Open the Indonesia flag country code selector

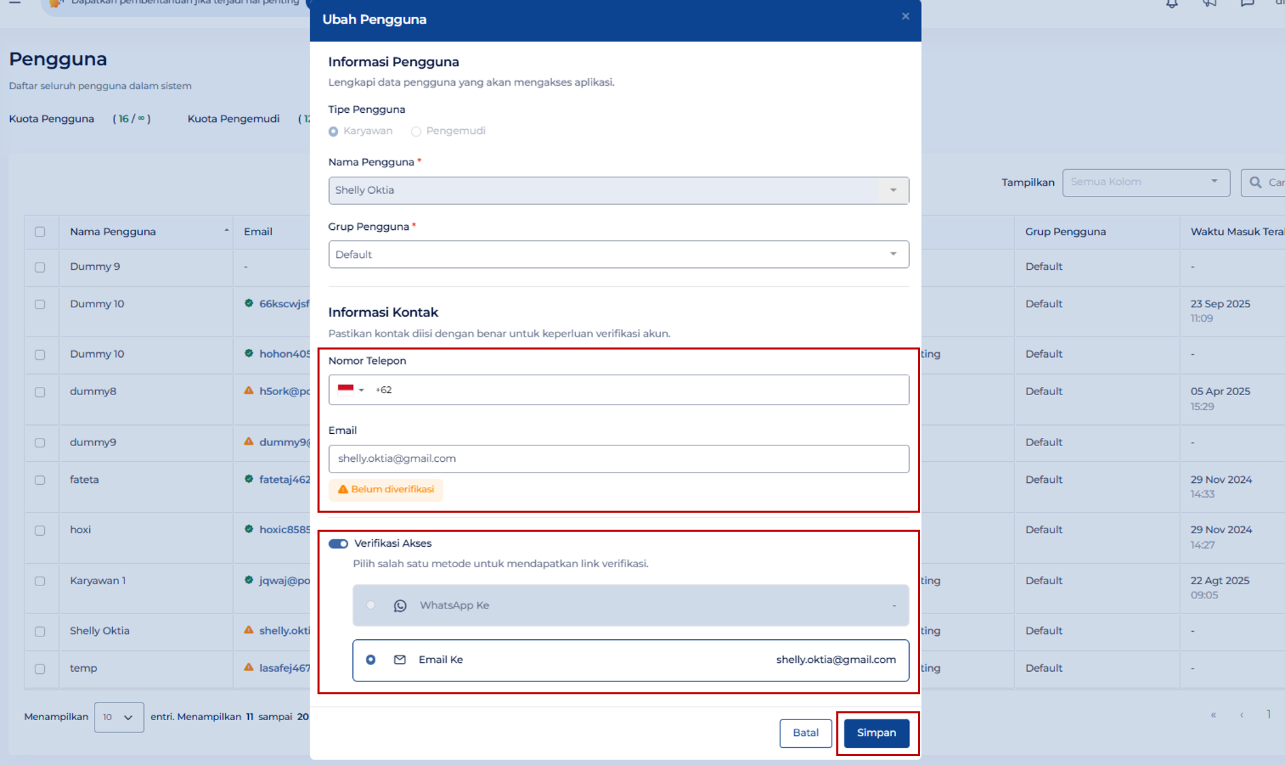351,390
